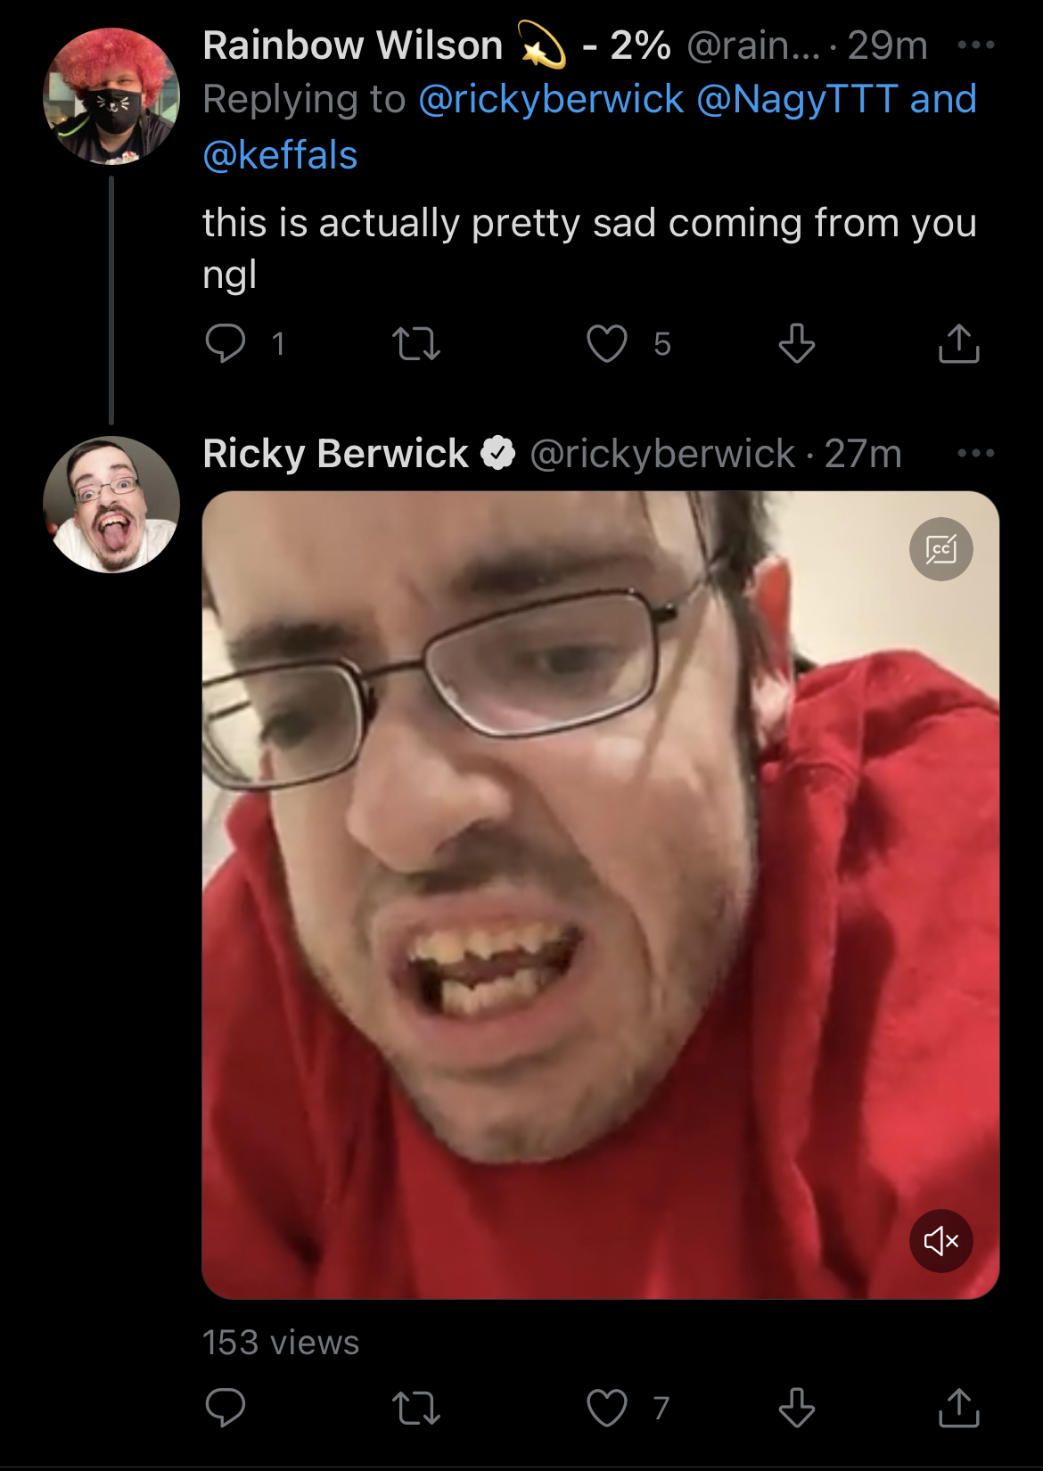The image size is (1043, 1471).
Task: Open @rickyberwick mention link in reply line
Action: coord(551,99)
